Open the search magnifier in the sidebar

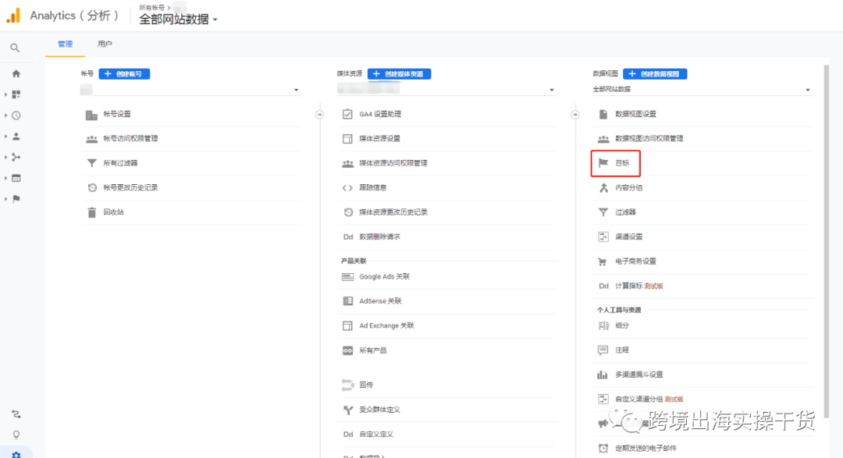[16, 47]
